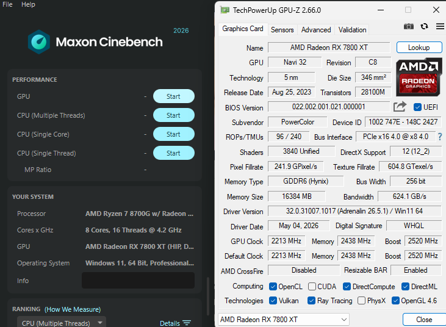The width and height of the screenshot is (446, 327).
Task: Click the Operating System value Windows 11
Action: (140, 263)
